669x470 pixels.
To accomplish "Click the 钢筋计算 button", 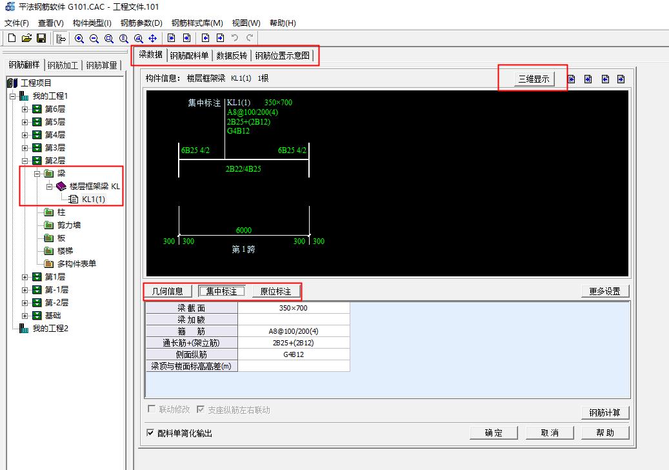I will (604, 413).
